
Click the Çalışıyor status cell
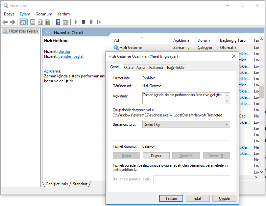click(x=205, y=48)
